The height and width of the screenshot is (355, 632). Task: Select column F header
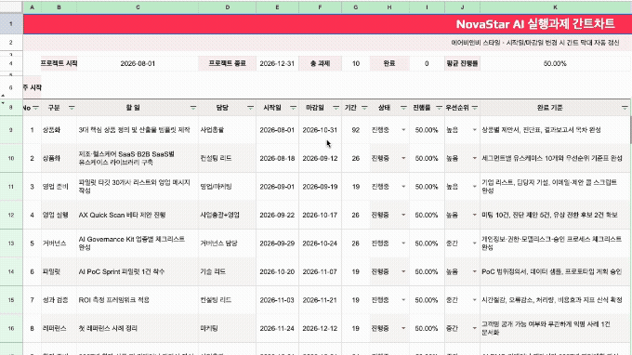[x=320, y=7]
